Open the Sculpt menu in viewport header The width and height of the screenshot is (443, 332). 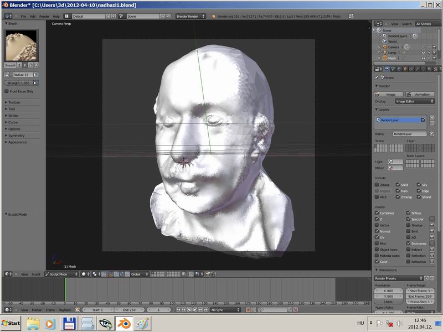click(36, 274)
